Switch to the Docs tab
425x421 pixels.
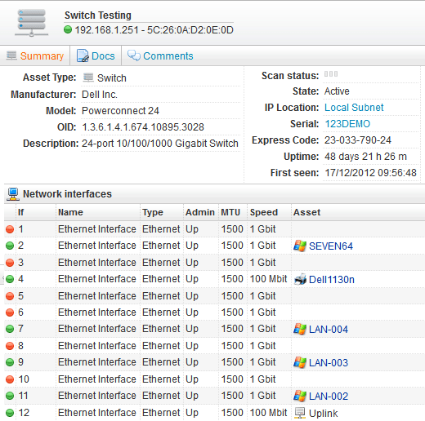[x=96, y=55]
